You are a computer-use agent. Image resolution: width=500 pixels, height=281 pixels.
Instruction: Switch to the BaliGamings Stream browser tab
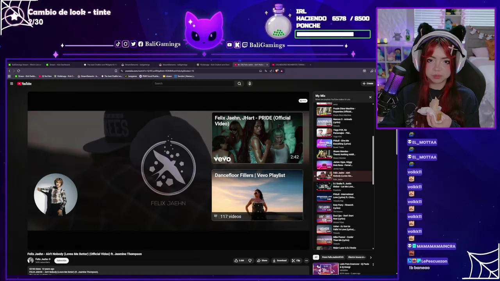click(25, 65)
